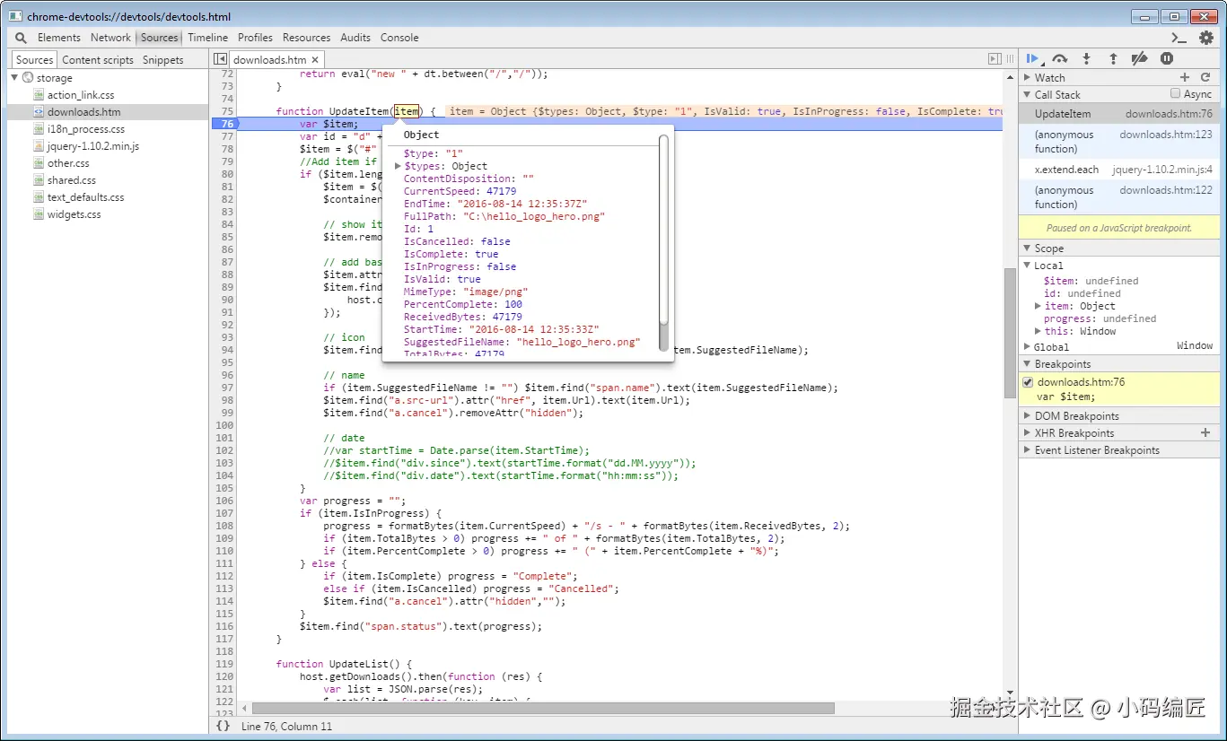Add a watch expression with plus icon
The height and width of the screenshot is (741, 1227).
coord(1185,78)
